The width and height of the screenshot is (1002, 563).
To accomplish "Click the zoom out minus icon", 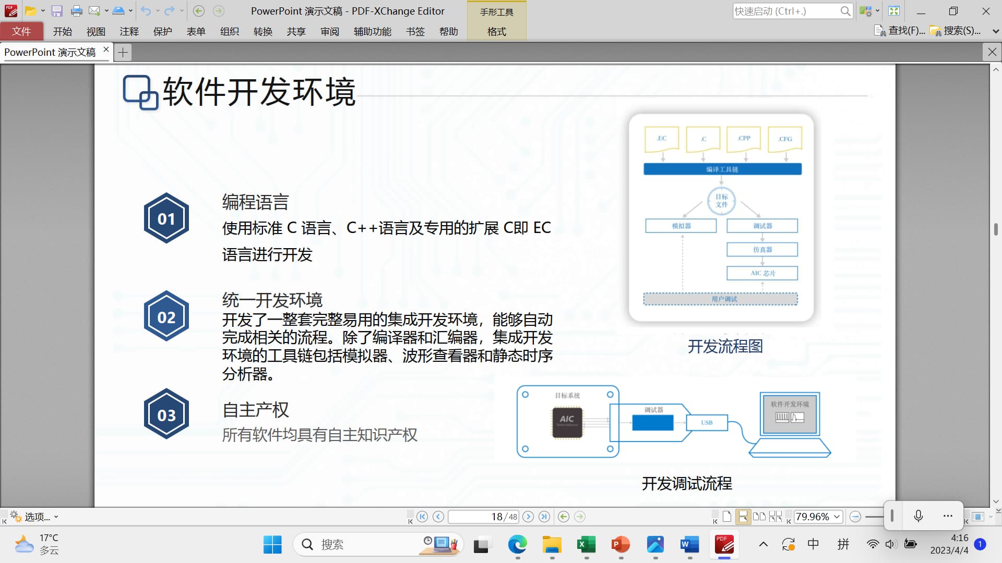I will (x=855, y=517).
